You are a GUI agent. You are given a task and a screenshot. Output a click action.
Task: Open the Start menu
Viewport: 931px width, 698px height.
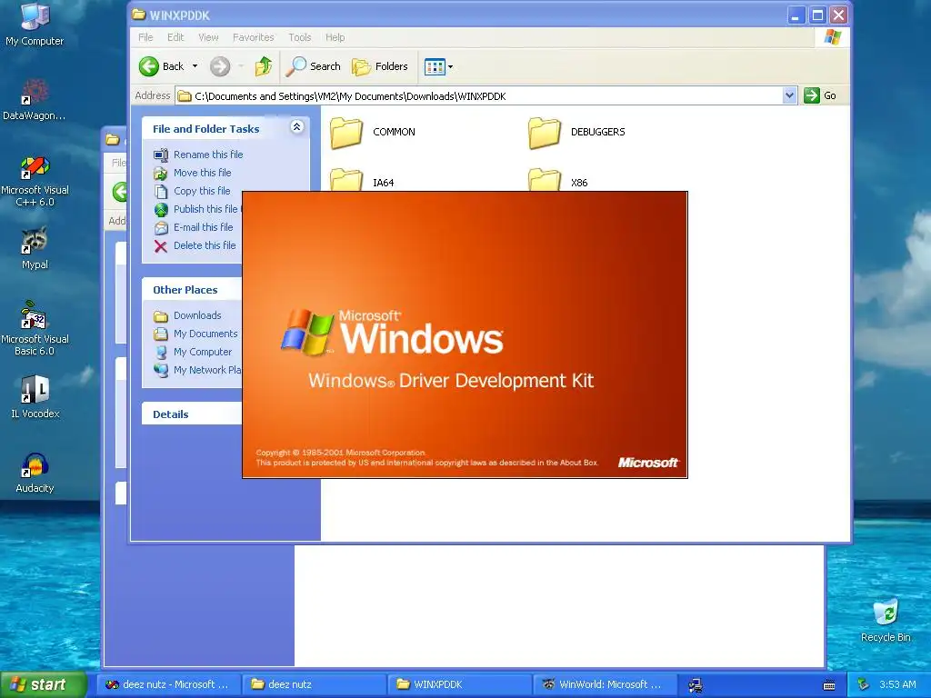coord(44,684)
